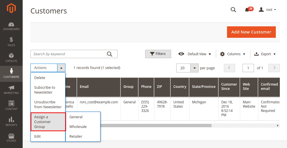The width and height of the screenshot is (287, 148).
Task: Open the Marketing sidebar section
Action: 11,90
